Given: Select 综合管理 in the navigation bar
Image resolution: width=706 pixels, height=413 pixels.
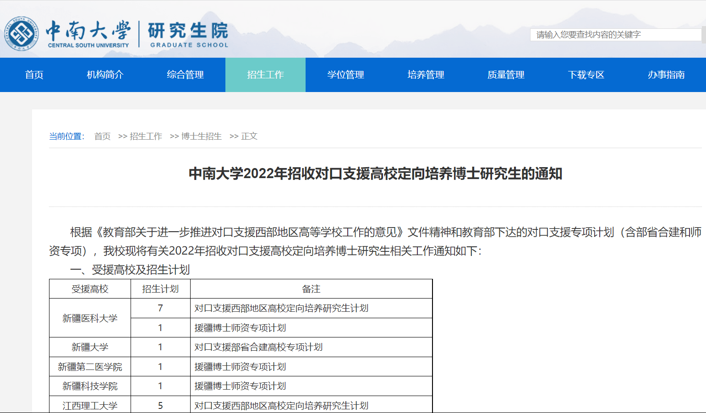Looking at the screenshot, I should [x=186, y=75].
